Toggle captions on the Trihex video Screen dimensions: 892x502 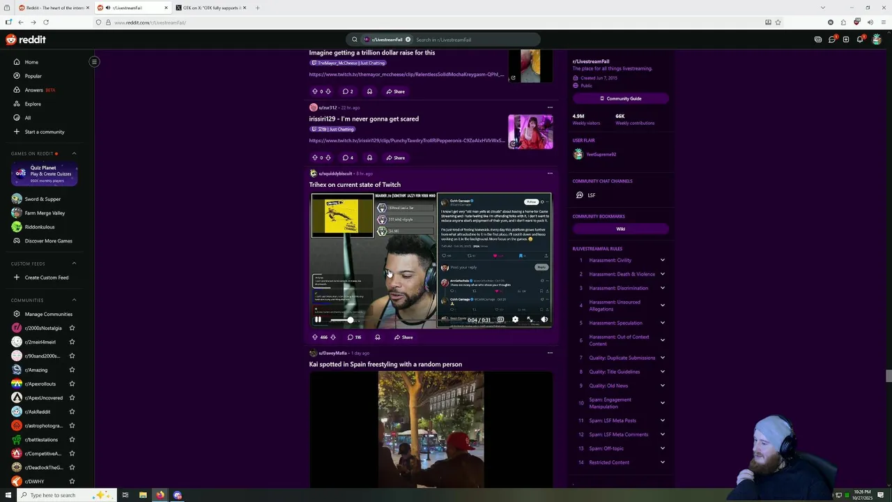(x=500, y=319)
